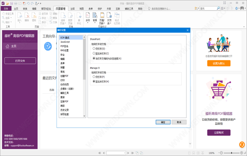Image resolution: width=247 pixels, height=156 pixels.
Task: Open the 背景 dropdown arrow
Action: (95, 23)
